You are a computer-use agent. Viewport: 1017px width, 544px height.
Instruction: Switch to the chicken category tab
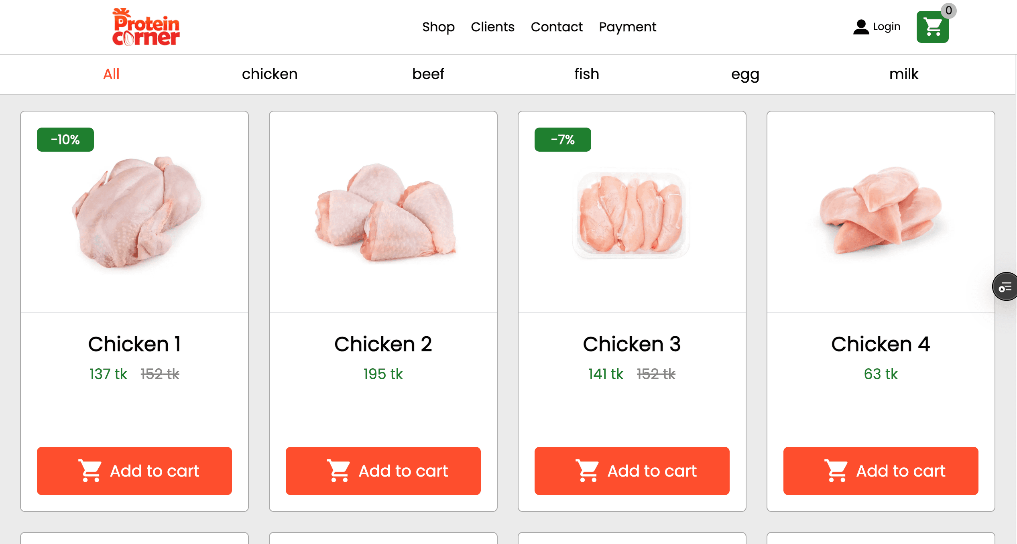[270, 74]
